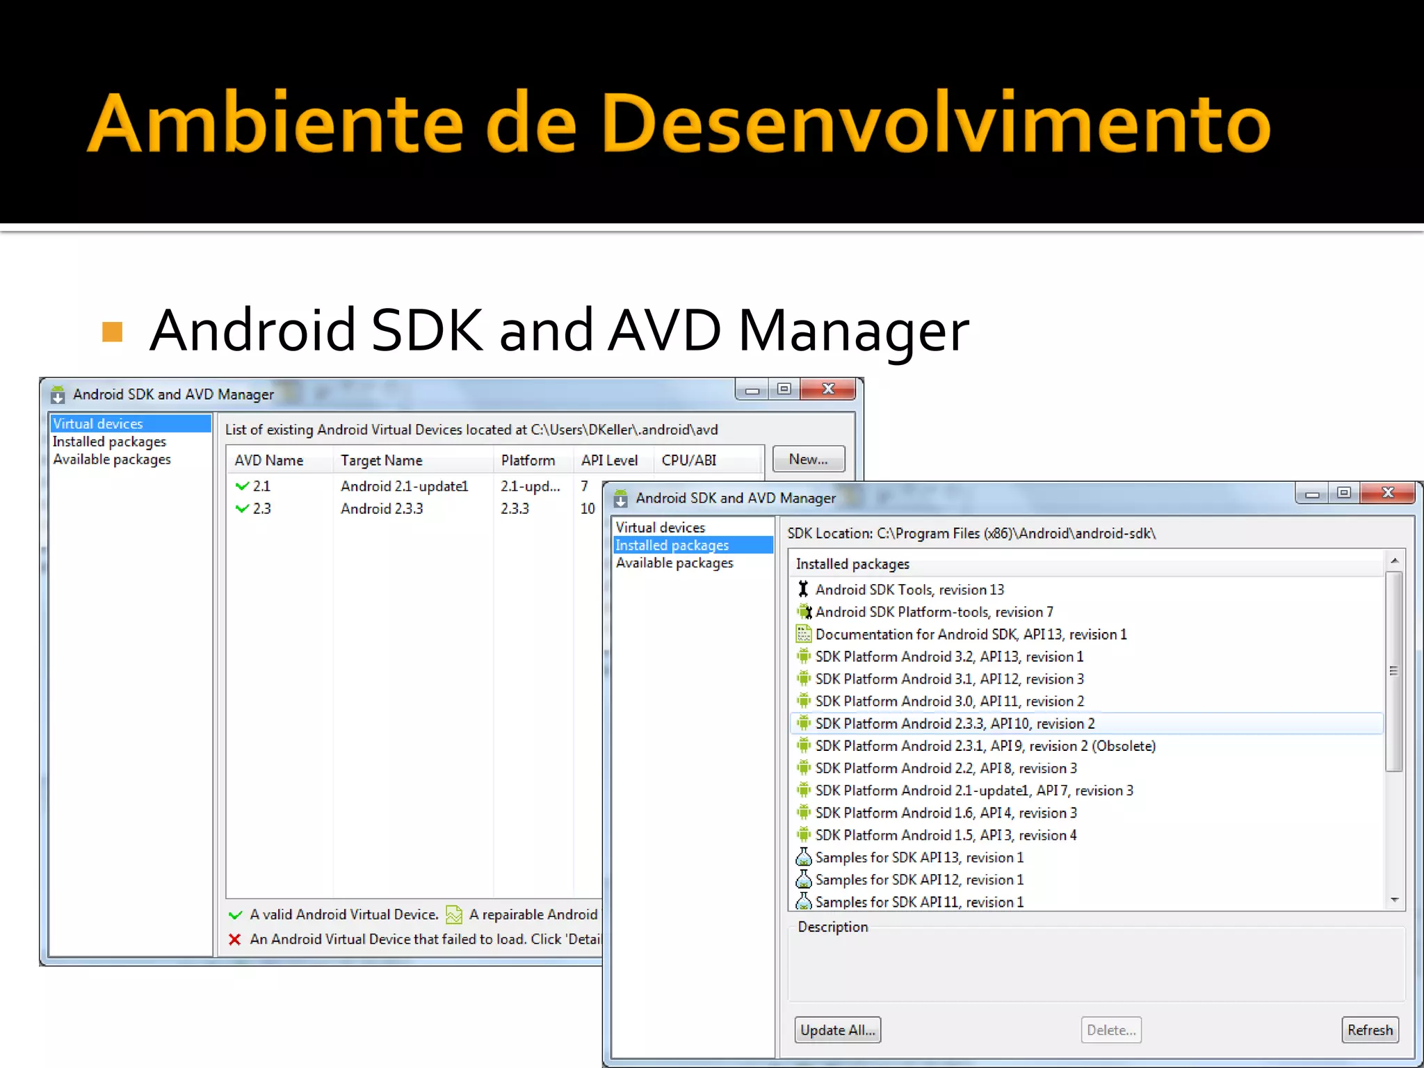Click the New... button
Viewport: 1424px width, 1068px height.
(809, 459)
